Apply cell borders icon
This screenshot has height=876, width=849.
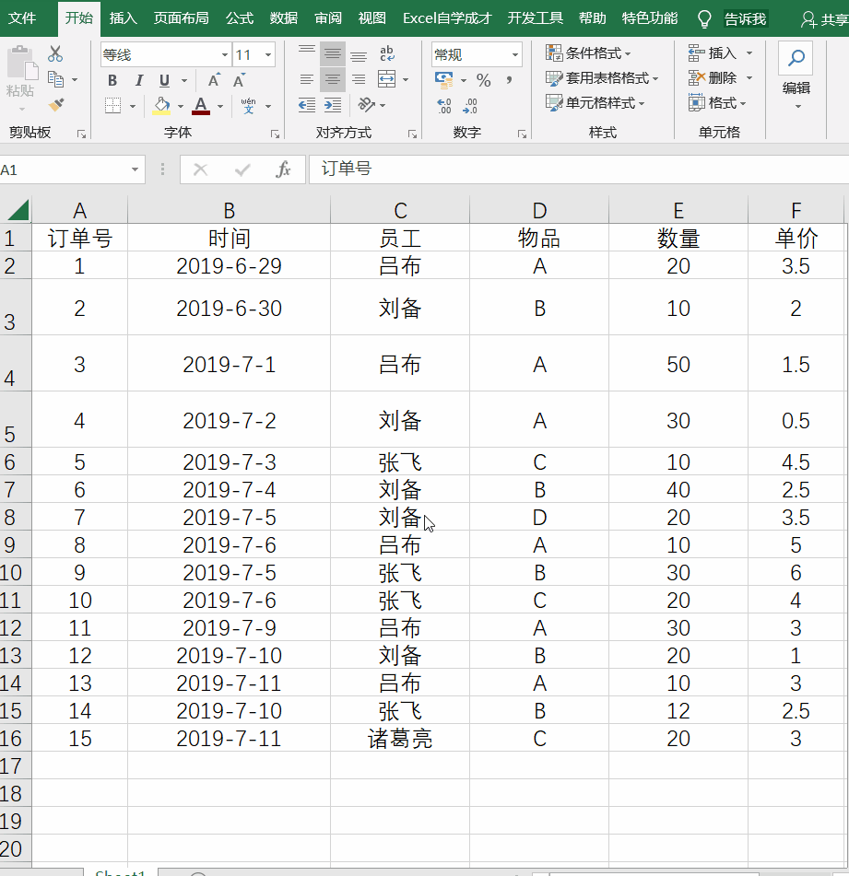click(x=112, y=105)
